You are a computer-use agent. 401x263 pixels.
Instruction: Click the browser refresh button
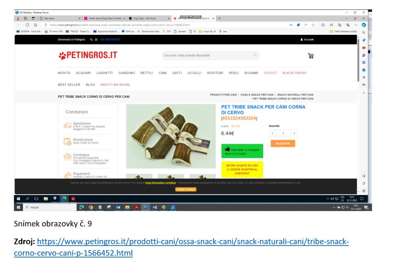click(27, 25)
